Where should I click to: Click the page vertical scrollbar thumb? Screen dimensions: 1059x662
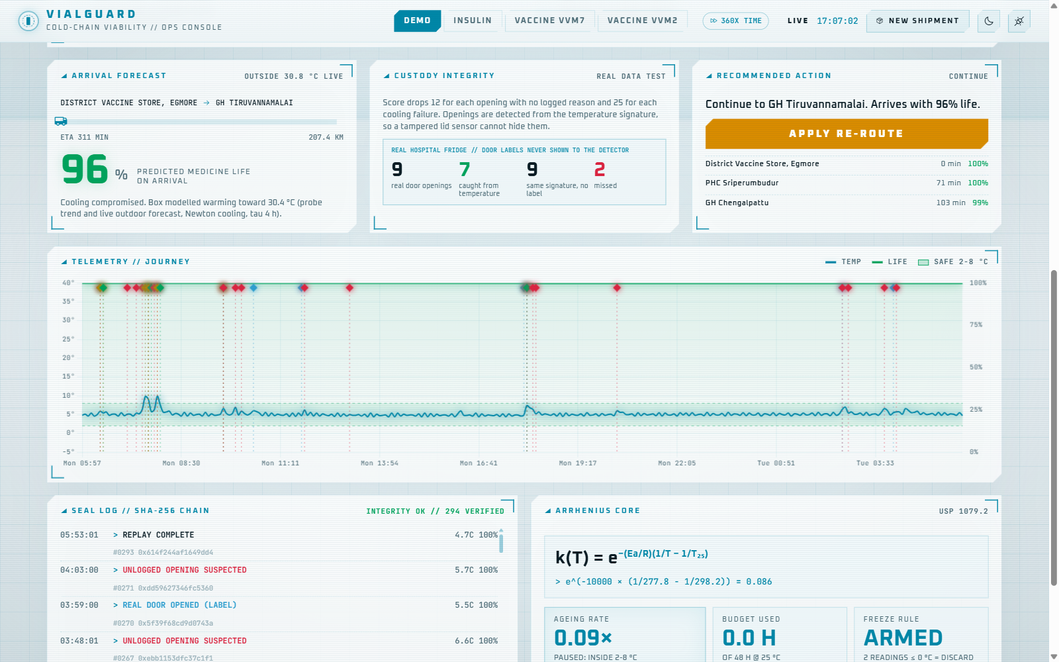[1054, 428]
